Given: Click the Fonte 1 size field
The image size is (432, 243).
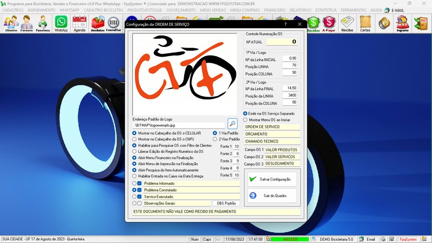Looking at the screenshot, I should tap(237, 146).
